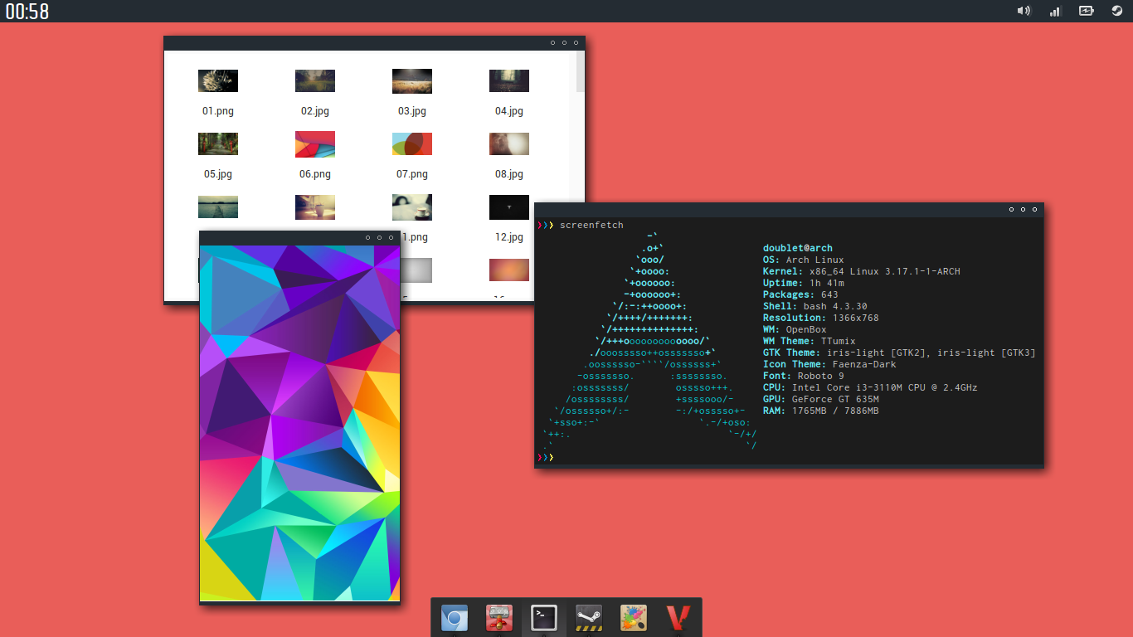Viewport: 1133px width, 637px height.
Task: Click the RAM: 1765MB / 7886MB line
Action: 821,411
